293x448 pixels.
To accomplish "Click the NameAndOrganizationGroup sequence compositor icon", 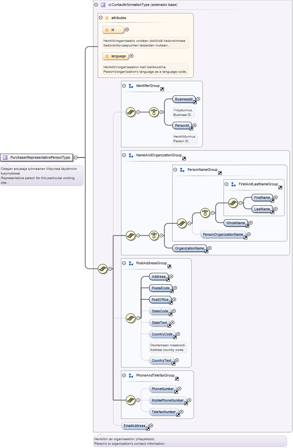I will [x=131, y=235].
